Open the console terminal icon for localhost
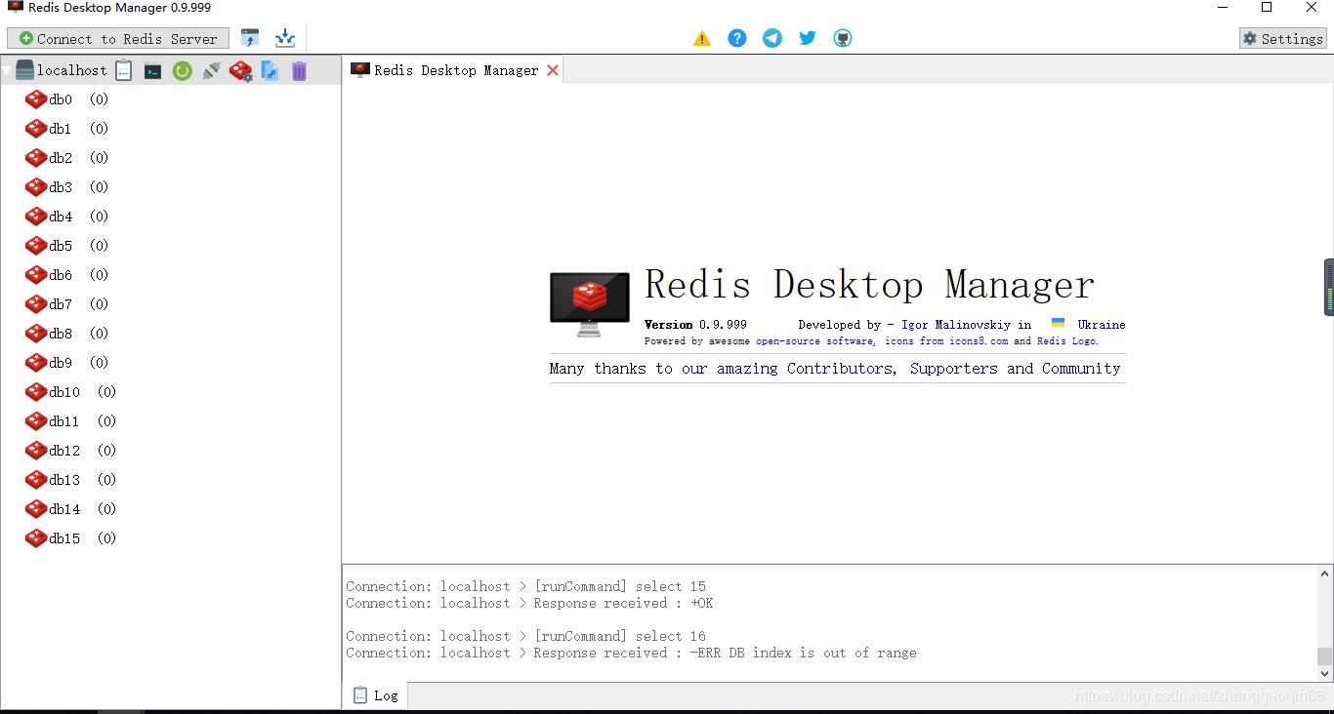The width and height of the screenshot is (1334, 714). click(153, 70)
